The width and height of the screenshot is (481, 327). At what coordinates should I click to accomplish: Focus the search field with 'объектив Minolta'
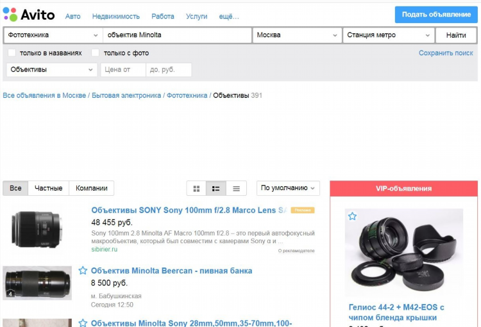pos(177,35)
